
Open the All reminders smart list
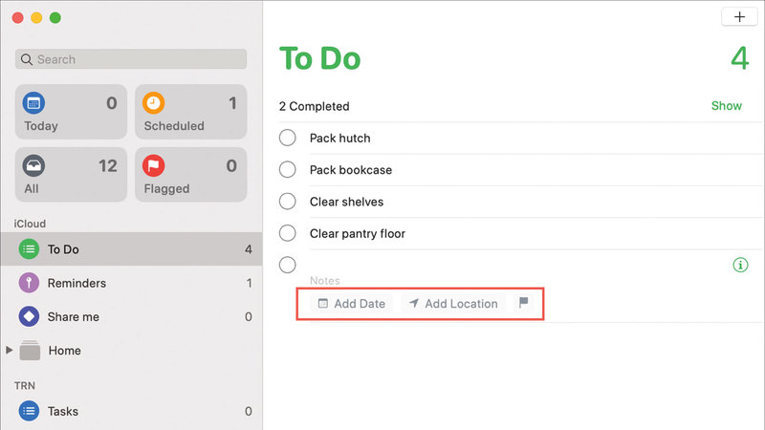tap(71, 175)
